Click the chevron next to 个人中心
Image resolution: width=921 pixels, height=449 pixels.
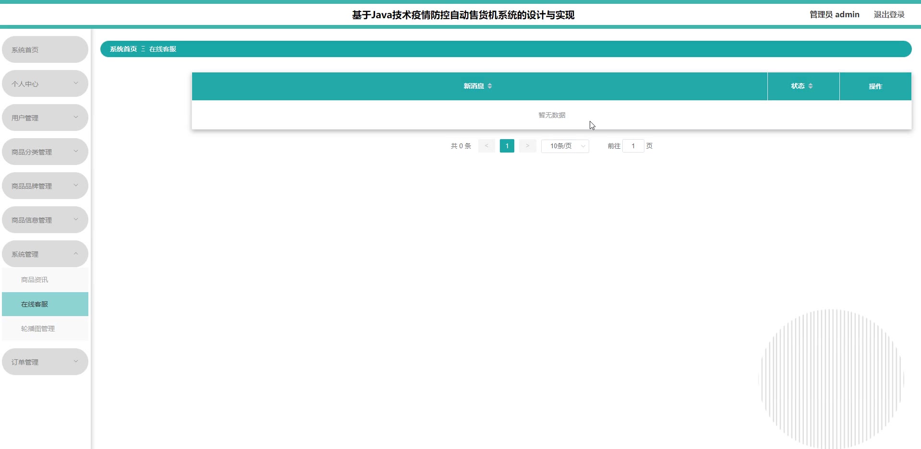coord(76,83)
